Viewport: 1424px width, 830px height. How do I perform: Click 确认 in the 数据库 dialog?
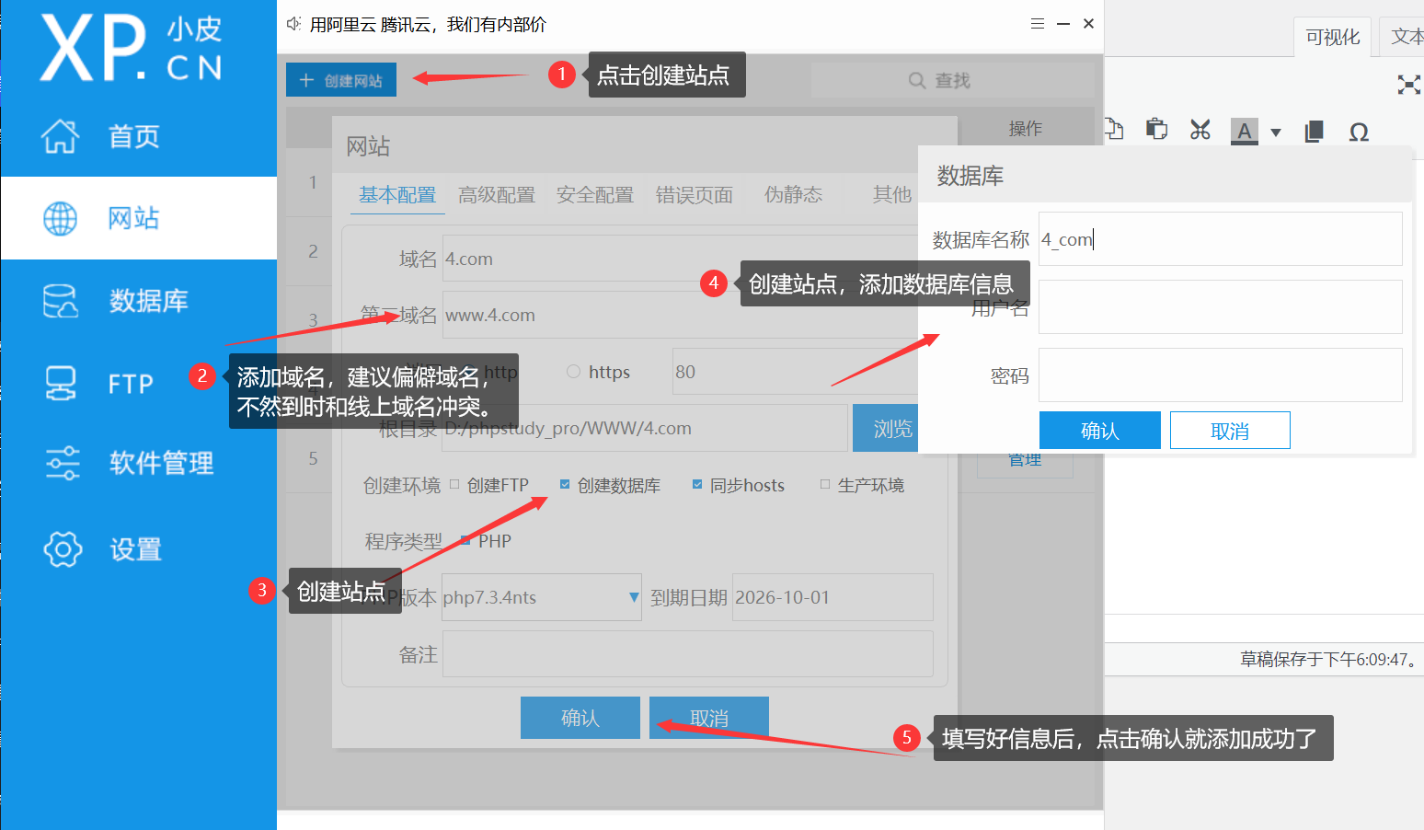1100,431
